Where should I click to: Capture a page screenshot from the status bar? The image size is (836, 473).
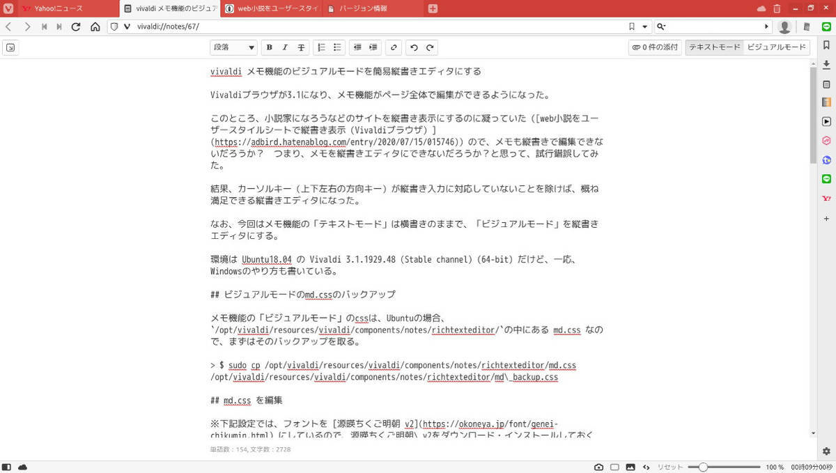point(599,467)
